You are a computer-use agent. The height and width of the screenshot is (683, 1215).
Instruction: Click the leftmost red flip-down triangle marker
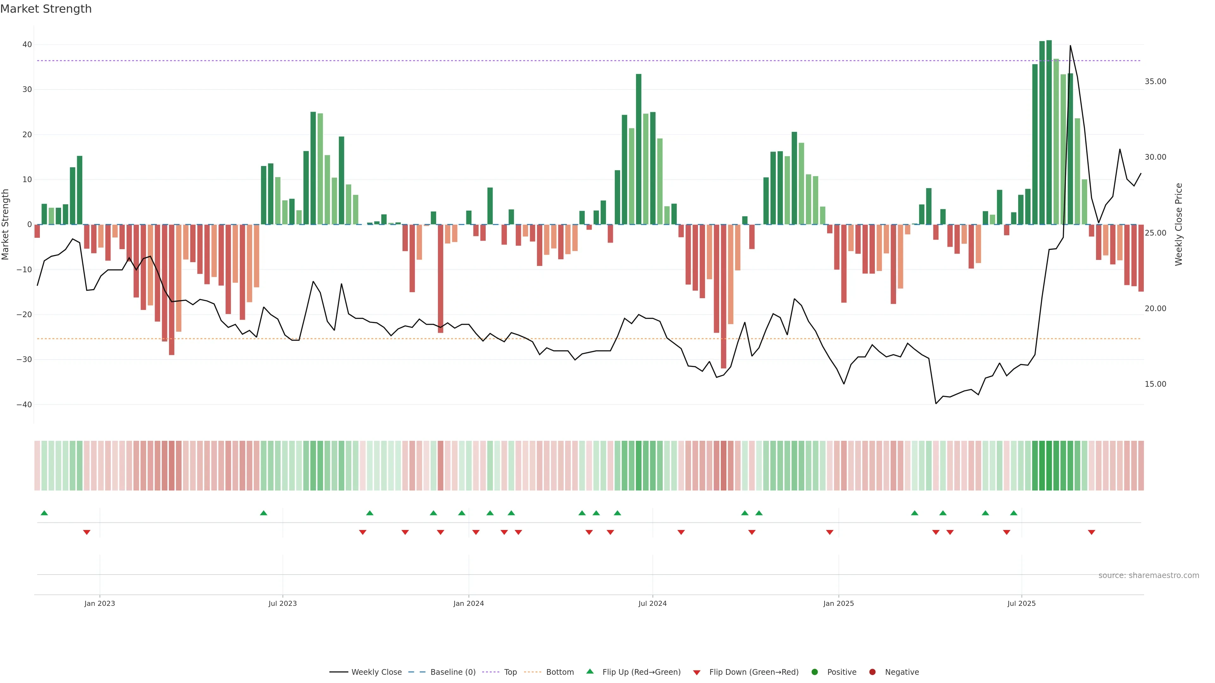pyautogui.click(x=87, y=532)
